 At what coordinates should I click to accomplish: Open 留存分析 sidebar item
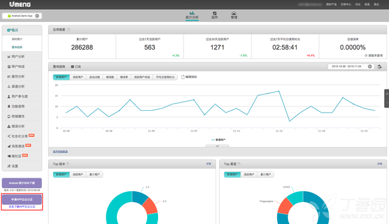[22, 77]
